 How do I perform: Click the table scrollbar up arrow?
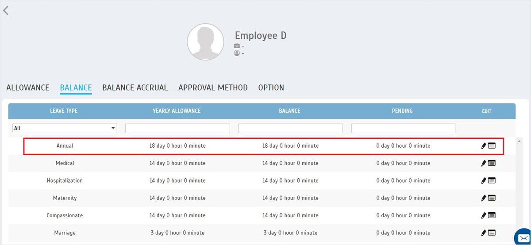519,141
